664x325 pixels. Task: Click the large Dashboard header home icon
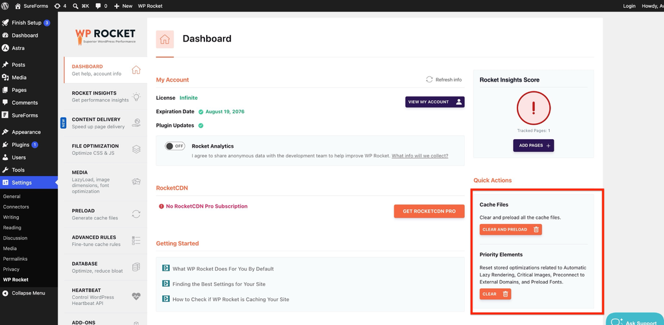165,39
